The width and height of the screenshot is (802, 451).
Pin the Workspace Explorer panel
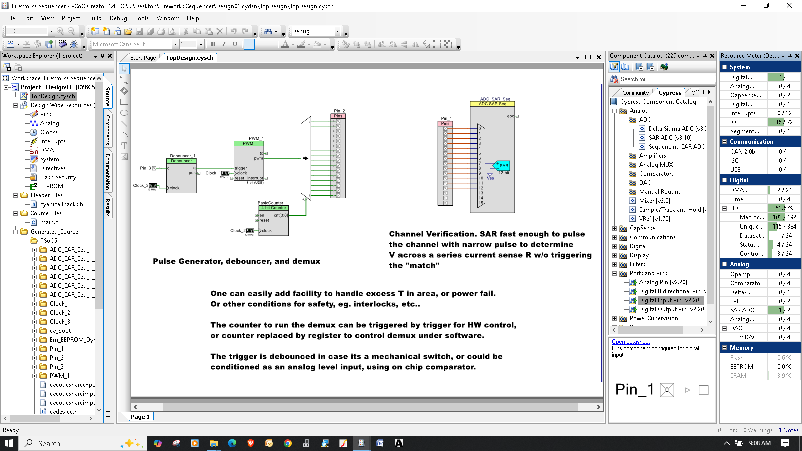tap(102, 56)
